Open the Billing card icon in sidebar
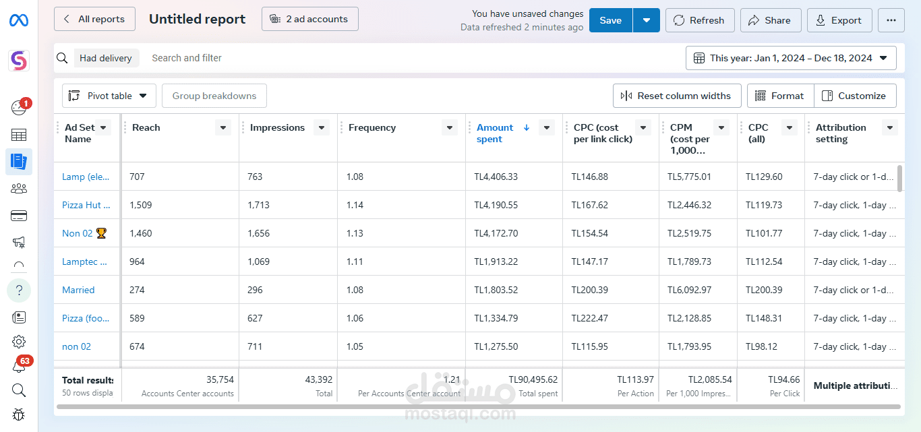921x432 pixels. pyautogui.click(x=19, y=216)
